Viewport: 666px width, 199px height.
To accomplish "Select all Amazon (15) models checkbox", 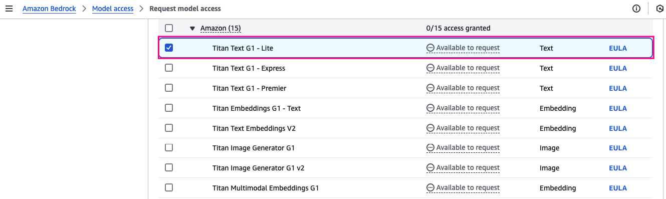I will click(169, 28).
